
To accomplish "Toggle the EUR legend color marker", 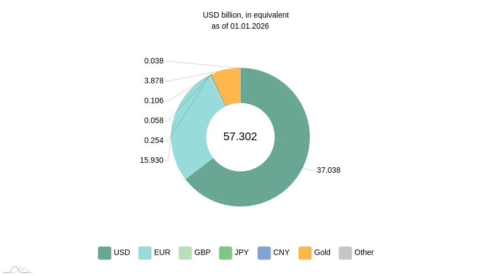I will (145, 253).
